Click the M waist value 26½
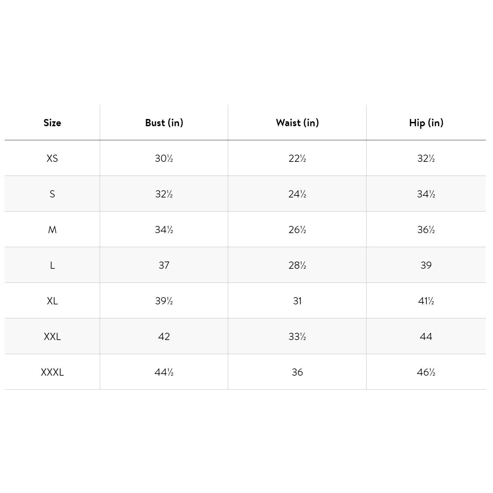 pyautogui.click(x=297, y=229)
